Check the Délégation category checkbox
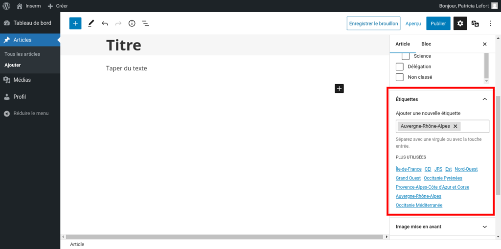The height and width of the screenshot is (249, 501). click(x=399, y=67)
